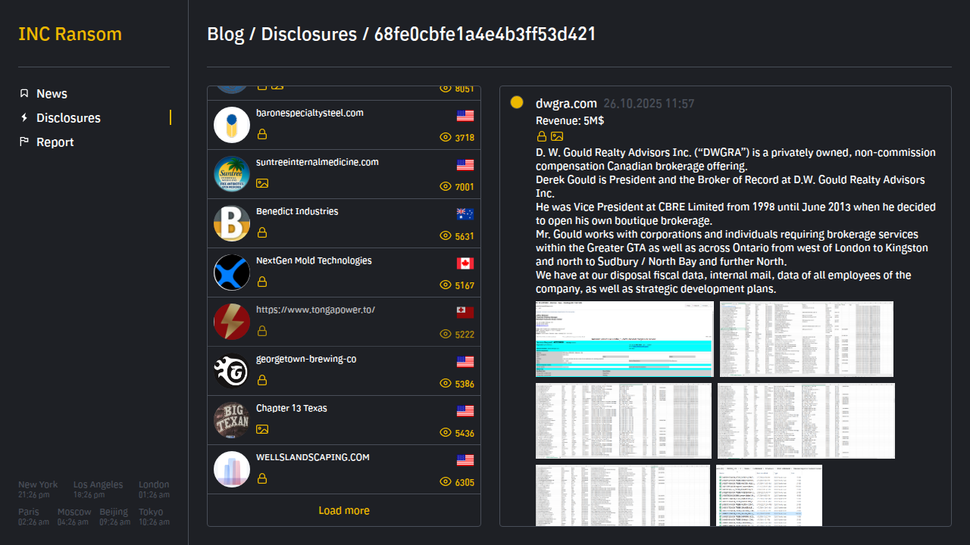The image size is (970, 545).
Task: Click the eye icon next to 3718
Action: coord(446,138)
